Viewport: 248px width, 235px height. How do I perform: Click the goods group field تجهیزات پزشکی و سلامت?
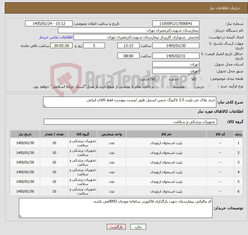(130, 122)
